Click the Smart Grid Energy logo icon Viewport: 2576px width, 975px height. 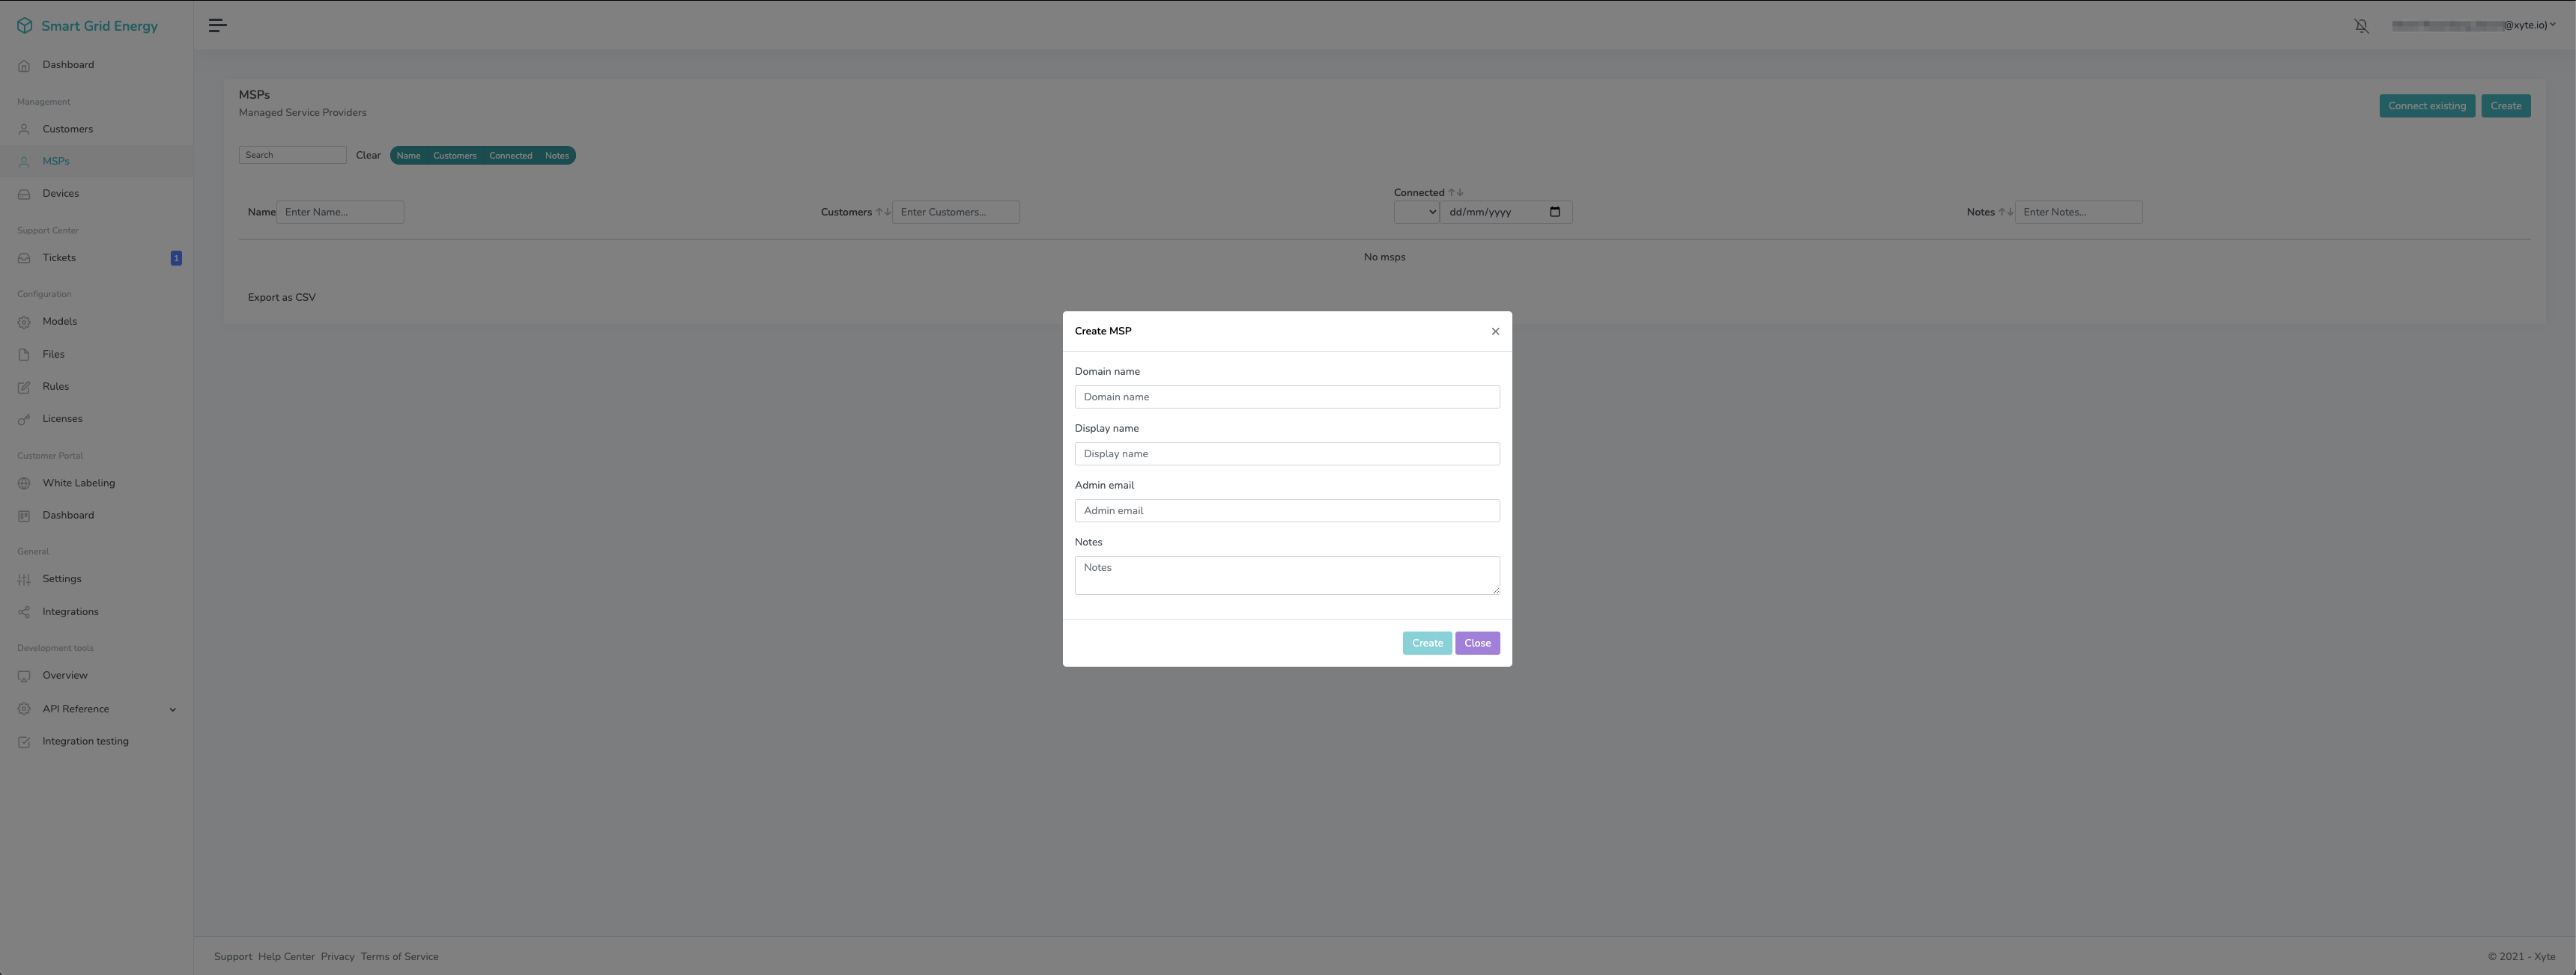24,26
